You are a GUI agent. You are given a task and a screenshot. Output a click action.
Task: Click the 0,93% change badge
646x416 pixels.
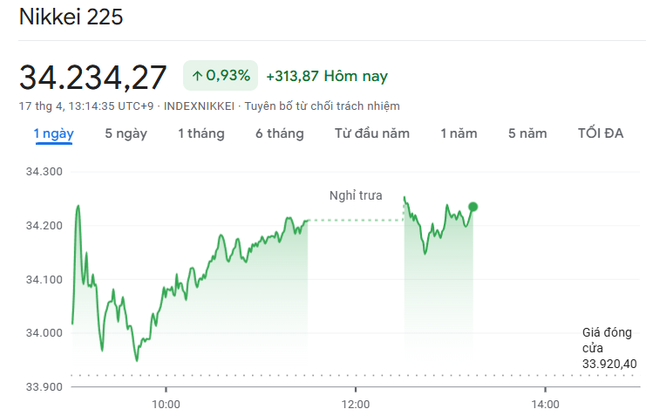[221, 77]
